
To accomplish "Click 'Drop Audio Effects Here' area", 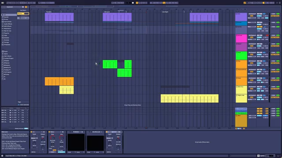I will [x=202, y=142].
